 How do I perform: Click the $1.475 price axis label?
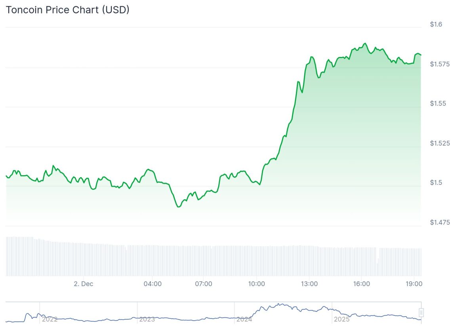click(439, 223)
